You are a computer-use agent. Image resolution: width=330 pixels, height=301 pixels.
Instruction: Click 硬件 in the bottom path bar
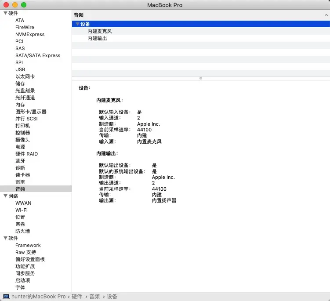(x=77, y=297)
